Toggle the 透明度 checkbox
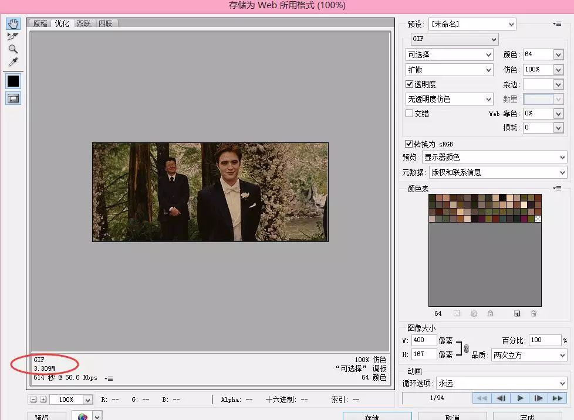This screenshot has width=574, height=420. tap(409, 84)
